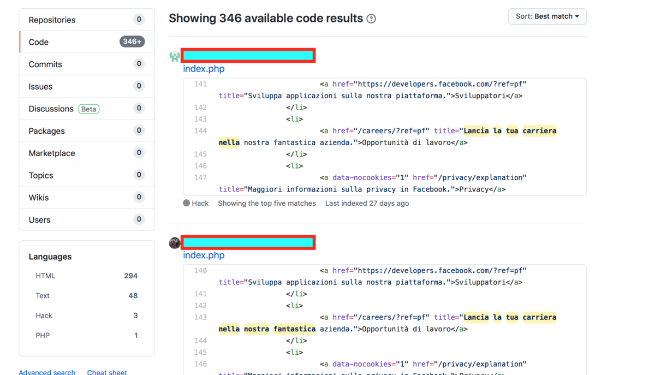
Task: Open index.php link in first result
Action: [204, 69]
